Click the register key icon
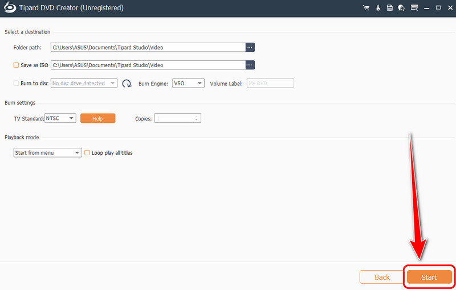 pyautogui.click(x=378, y=8)
